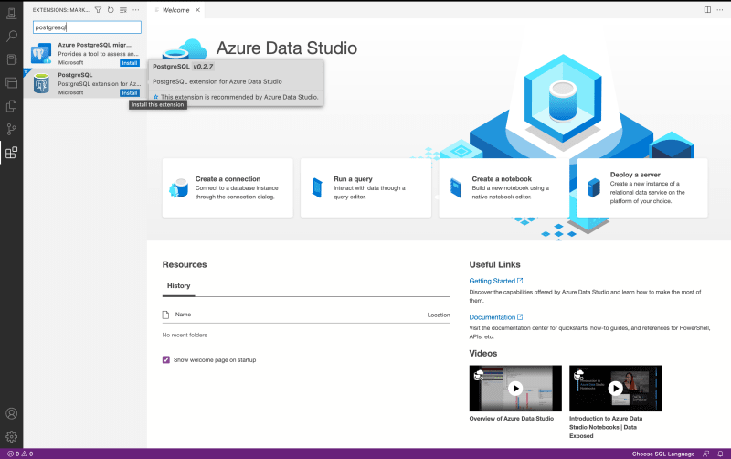Click the PostgreSQL elephant extension icon
This screenshot has height=459, width=731.
pos(41,84)
